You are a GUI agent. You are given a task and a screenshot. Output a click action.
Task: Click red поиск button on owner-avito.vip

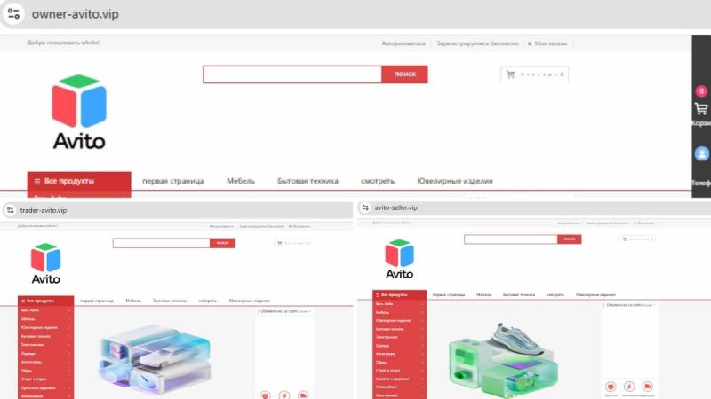404,74
